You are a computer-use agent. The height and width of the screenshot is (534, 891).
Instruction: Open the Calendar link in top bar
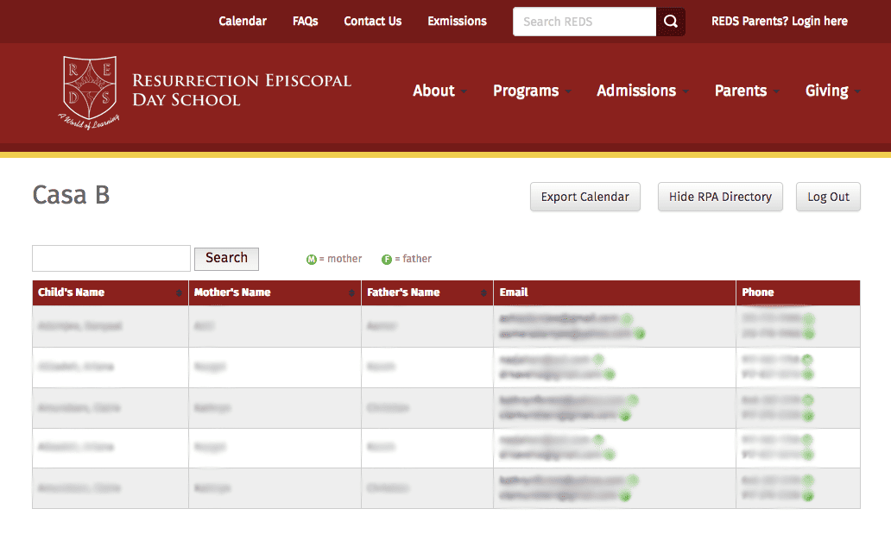pyautogui.click(x=243, y=21)
